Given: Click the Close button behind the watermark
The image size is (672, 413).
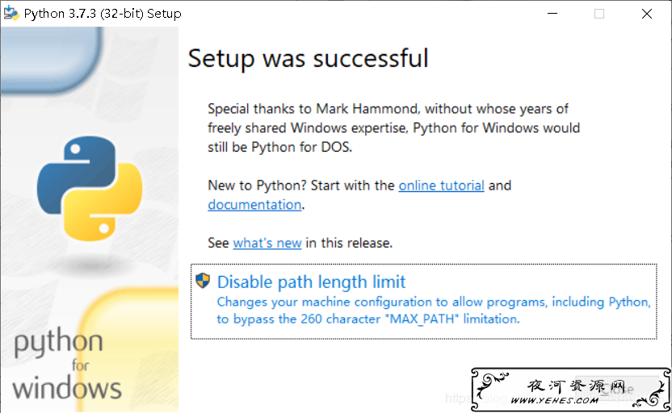Looking at the screenshot, I should (617, 389).
